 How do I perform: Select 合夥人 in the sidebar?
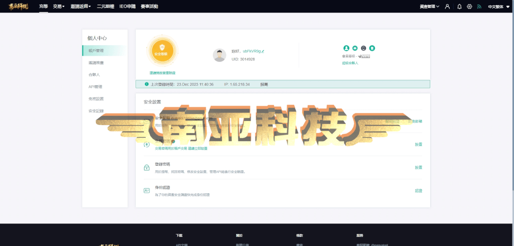click(x=94, y=75)
